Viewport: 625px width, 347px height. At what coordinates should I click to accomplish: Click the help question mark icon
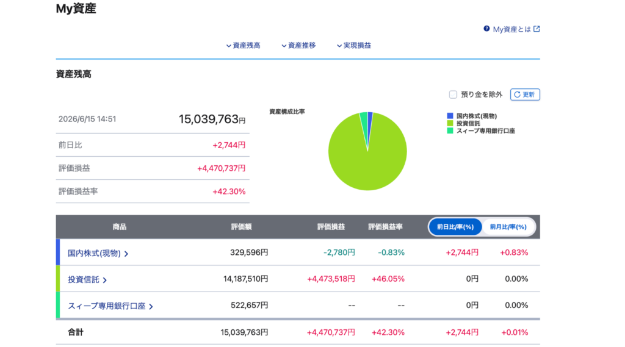(x=486, y=29)
